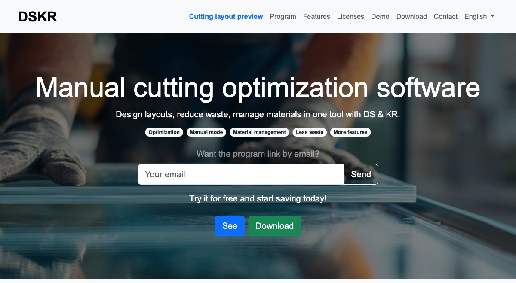Click the More features badge
The height and width of the screenshot is (283, 516).
tap(350, 132)
